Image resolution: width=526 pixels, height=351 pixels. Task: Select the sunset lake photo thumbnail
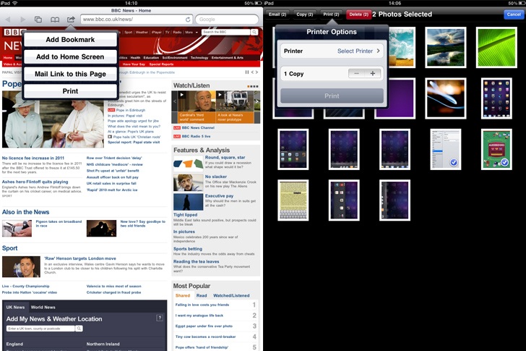[x=446, y=47]
